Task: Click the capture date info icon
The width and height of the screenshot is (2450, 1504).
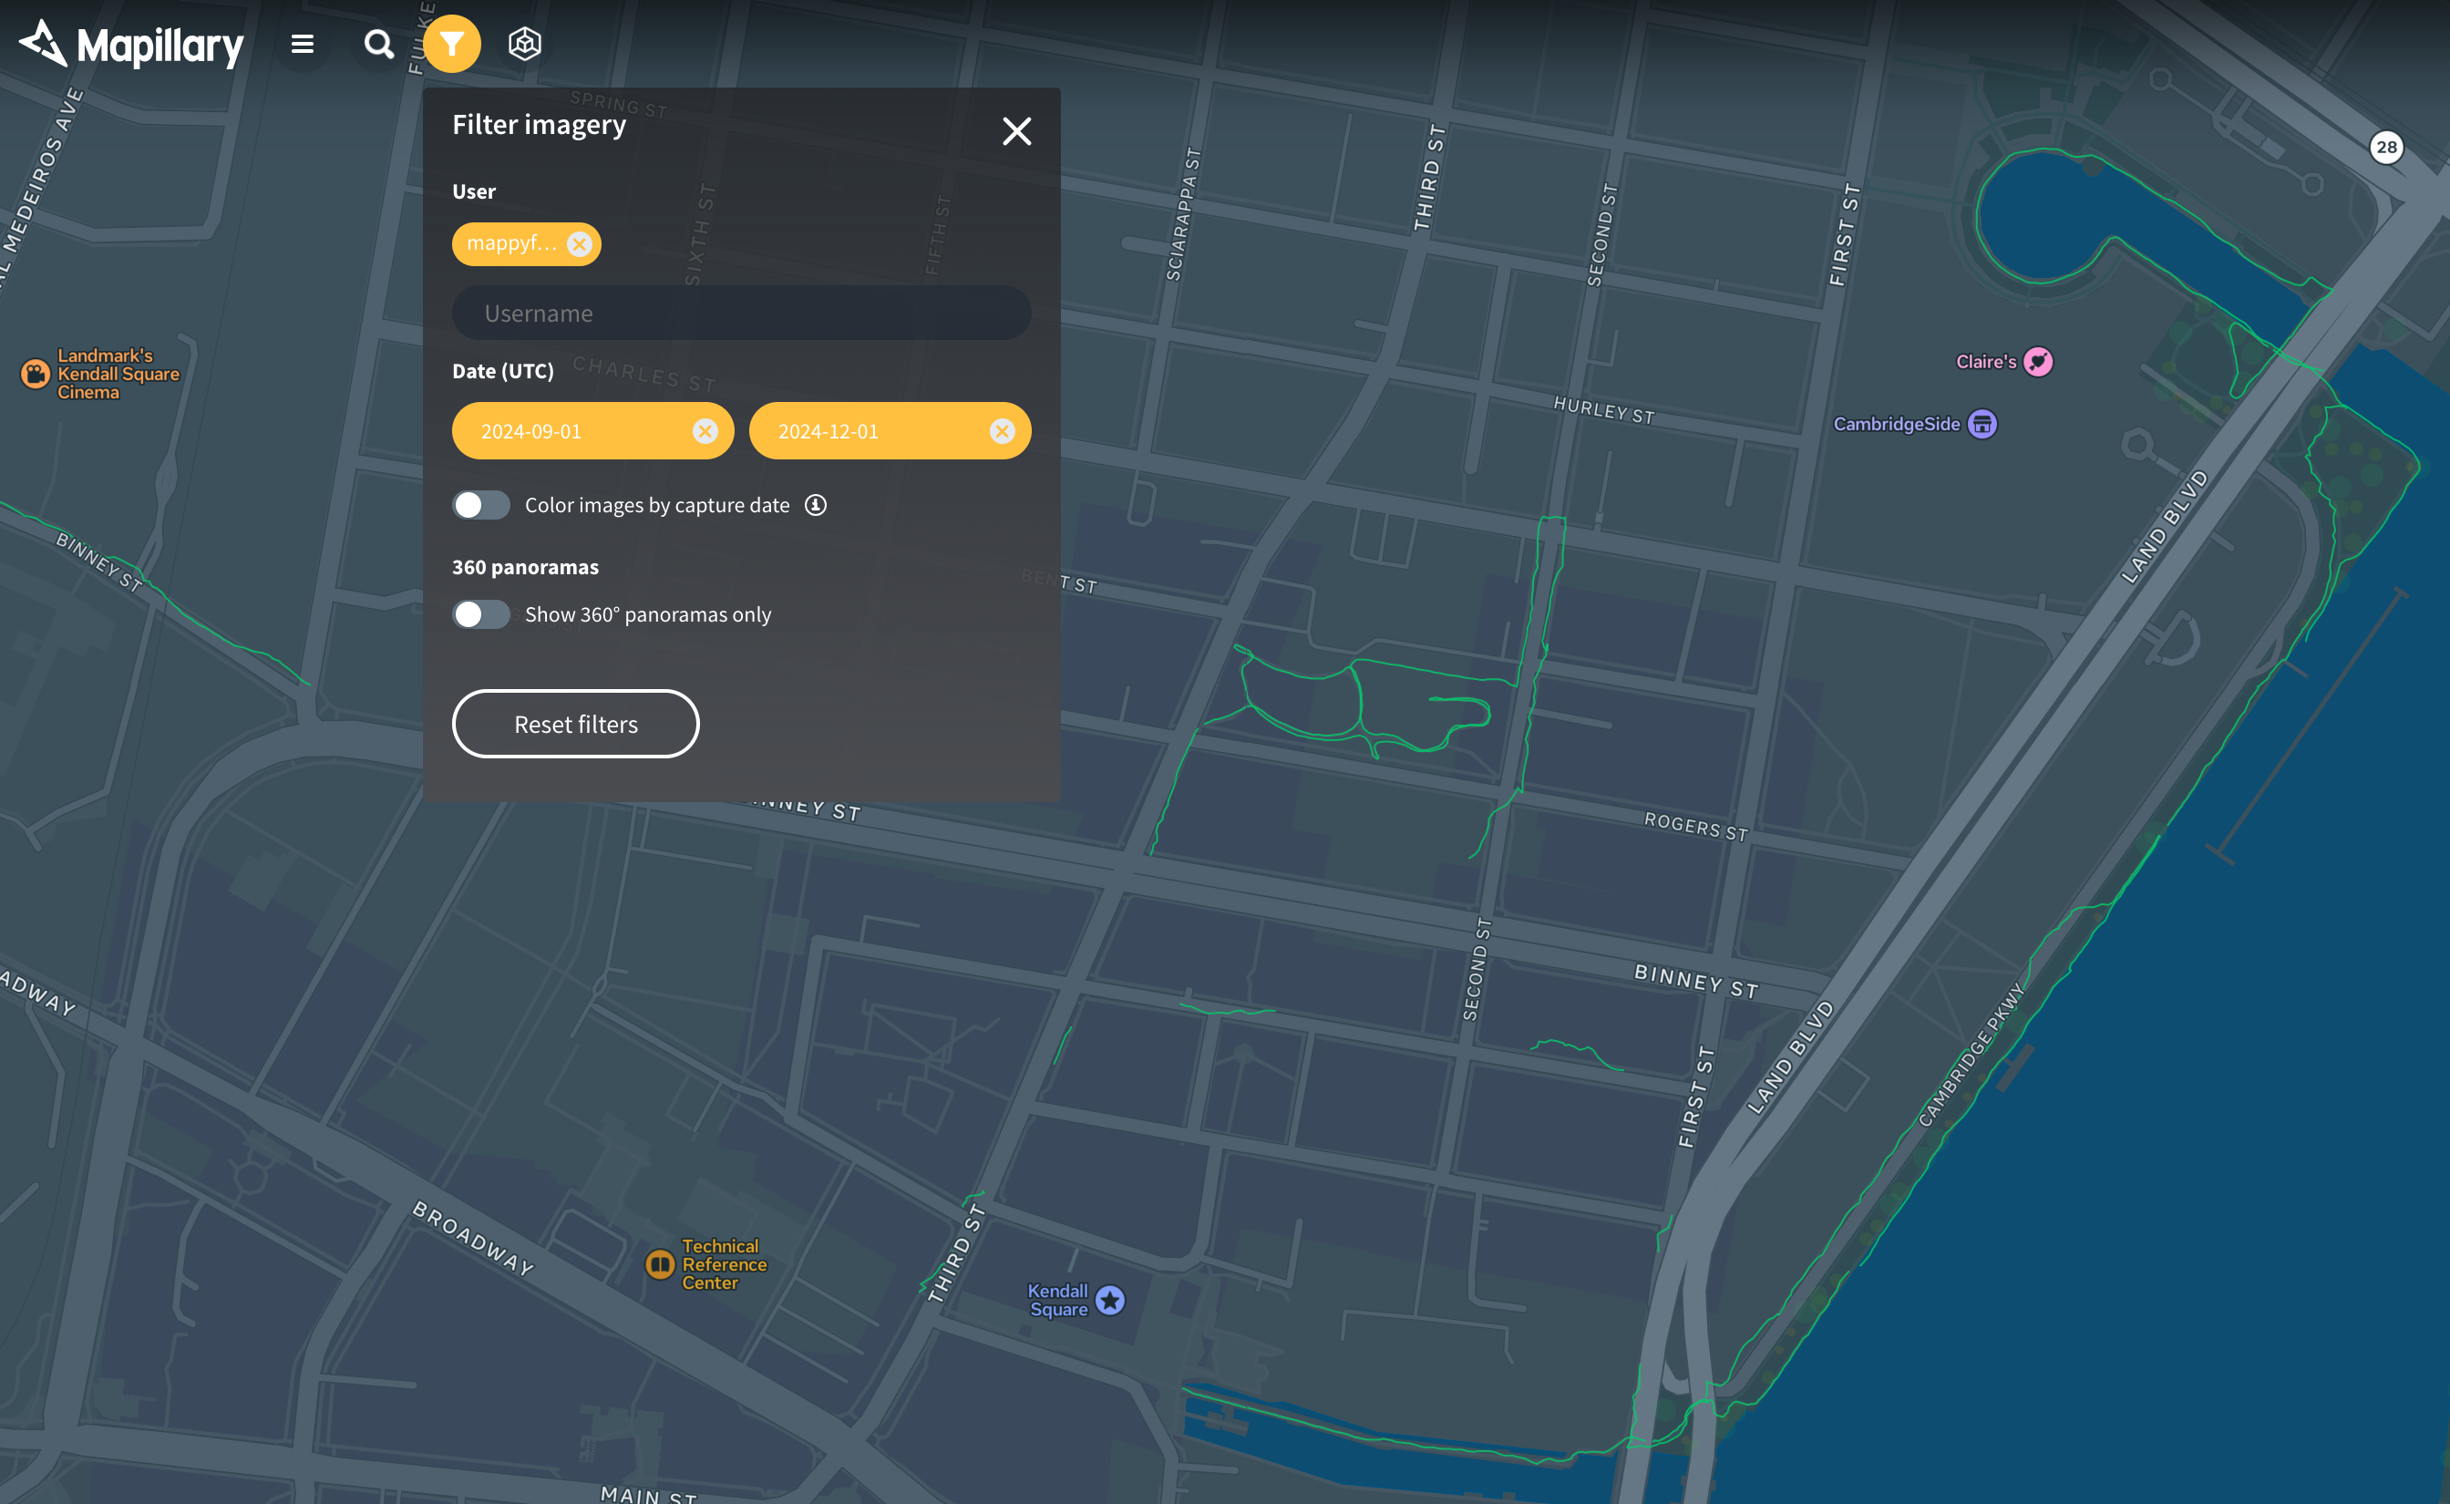Action: pos(816,505)
